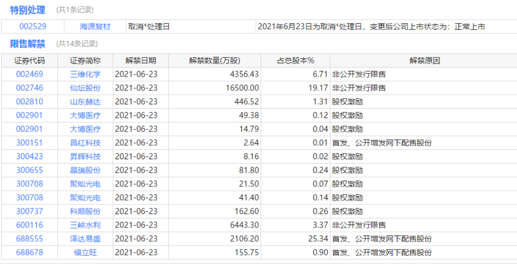Select the 446.52 quantity cell
This screenshot has height=264, width=517.
215,102
